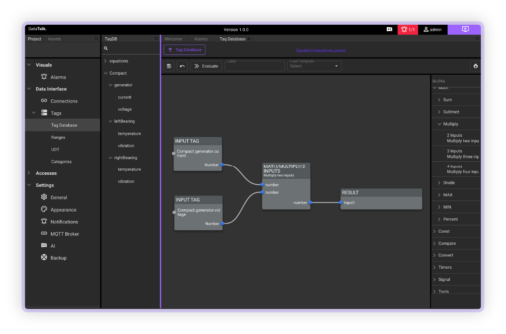Image resolution: width=506 pixels, height=334 pixels.
Task: Switch to the Welcome tab
Action: coord(174,39)
